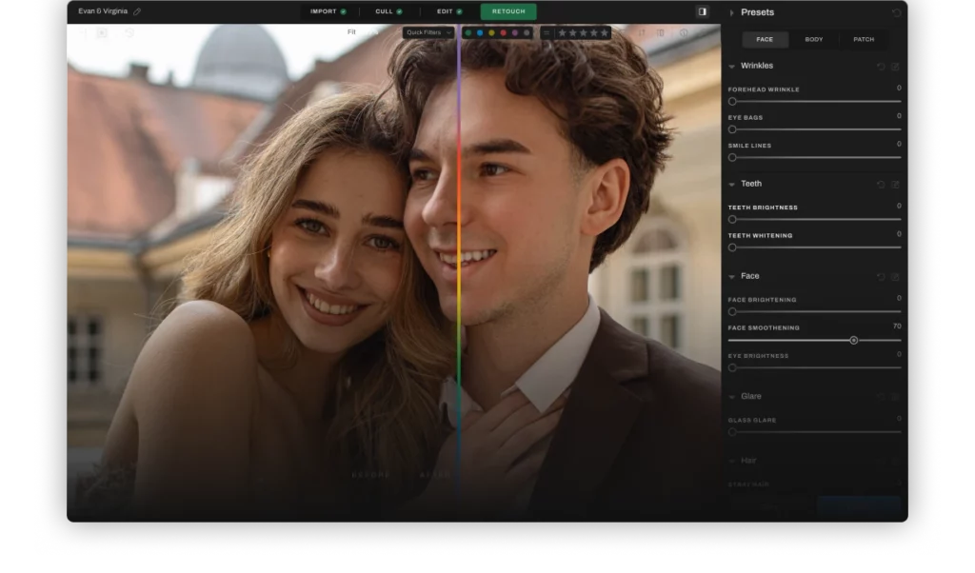Switch to the BODY tab
The image size is (975, 573).
[814, 39]
